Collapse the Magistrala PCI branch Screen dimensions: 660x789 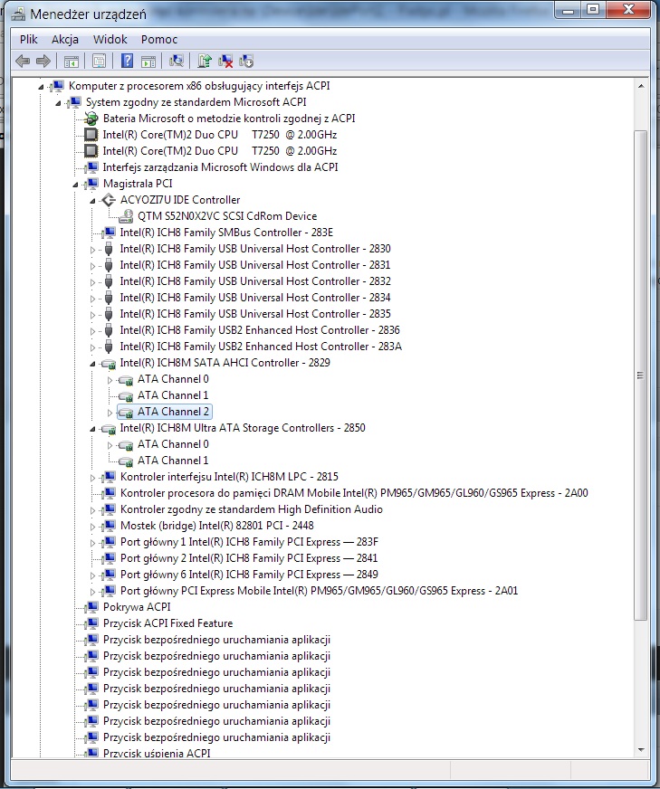(75, 185)
